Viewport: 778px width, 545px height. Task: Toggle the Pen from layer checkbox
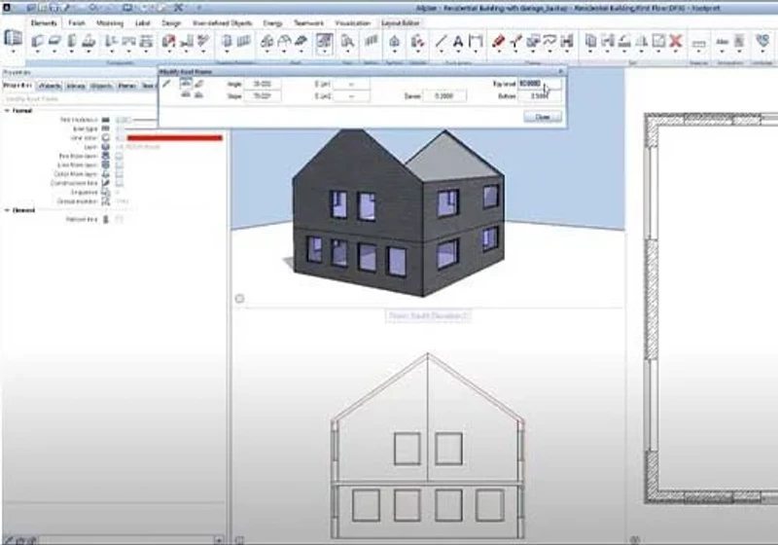tap(119, 156)
